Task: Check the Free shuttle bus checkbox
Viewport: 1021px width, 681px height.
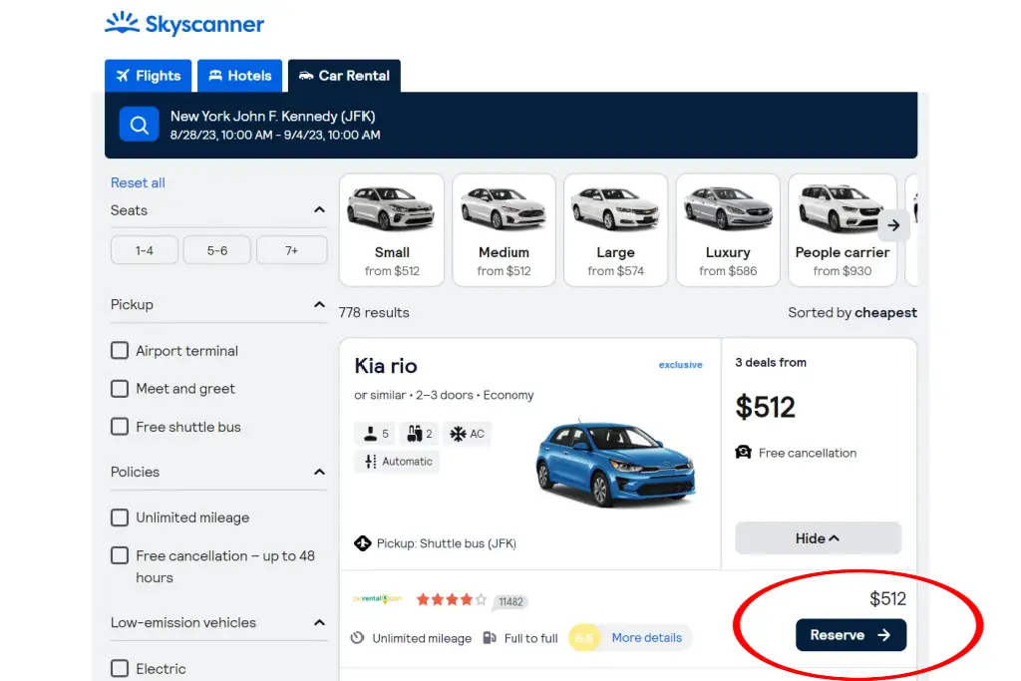Action: tap(120, 427)
